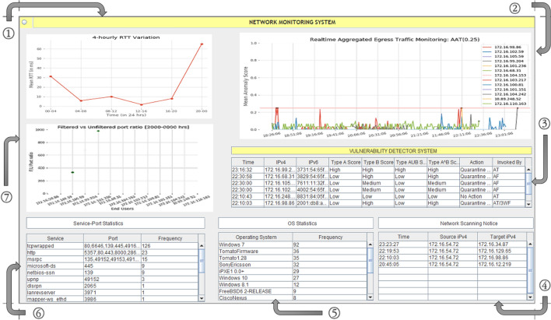Image resolution: width=551 pixels, height=320 pixels.
Task: Select the 22:10:43 vulnerability row
Action: coord(378,196)
